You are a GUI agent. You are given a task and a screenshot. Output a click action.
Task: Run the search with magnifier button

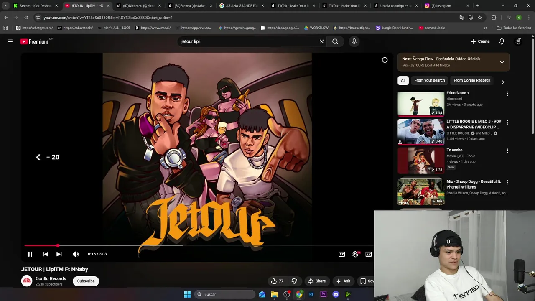pyautogui.click(x=335, y=41)
